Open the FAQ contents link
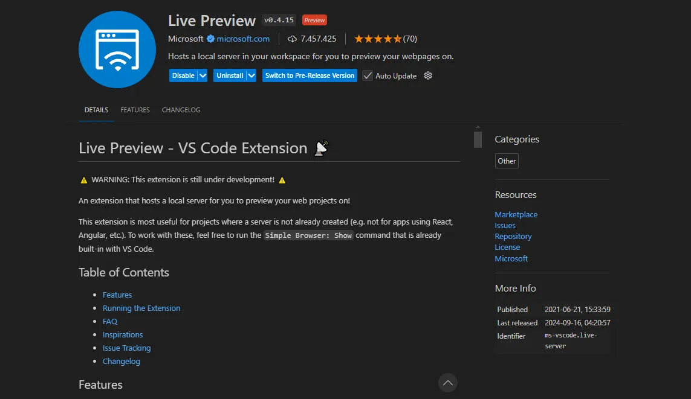Viewport: 691px width, 399px height. (110, 321)
